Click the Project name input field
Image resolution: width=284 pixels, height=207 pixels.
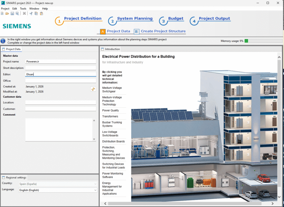pos(61,62)
